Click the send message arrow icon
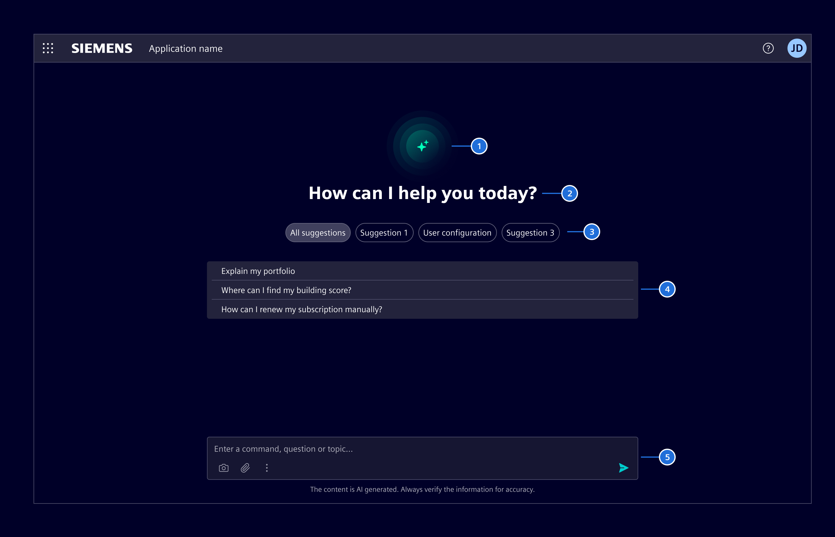 tap(624, 468)
